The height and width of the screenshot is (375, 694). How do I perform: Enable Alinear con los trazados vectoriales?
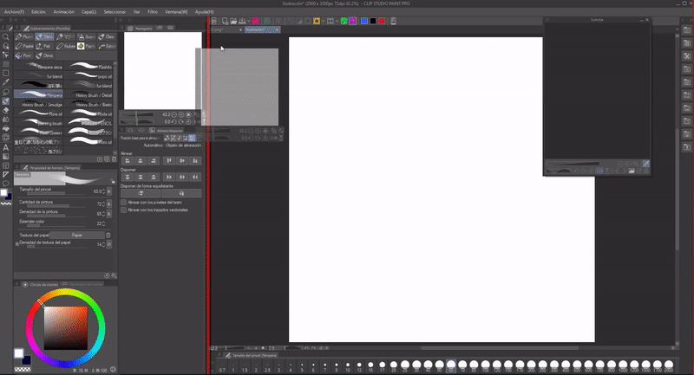123,210
